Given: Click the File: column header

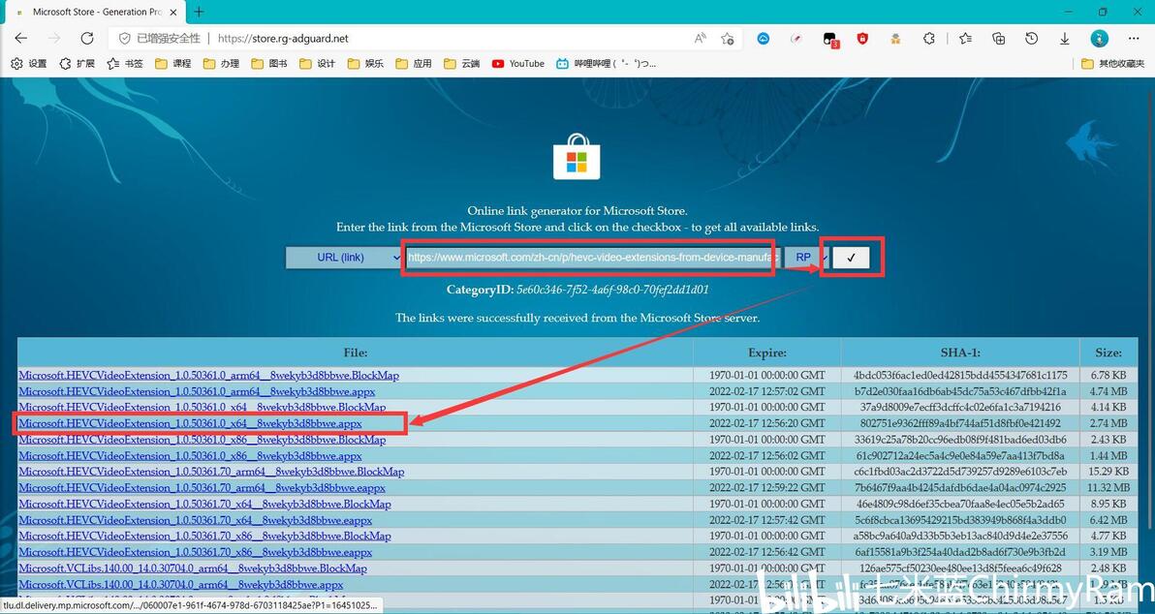Looking at the screenshot, I should (x=355, y=353).
